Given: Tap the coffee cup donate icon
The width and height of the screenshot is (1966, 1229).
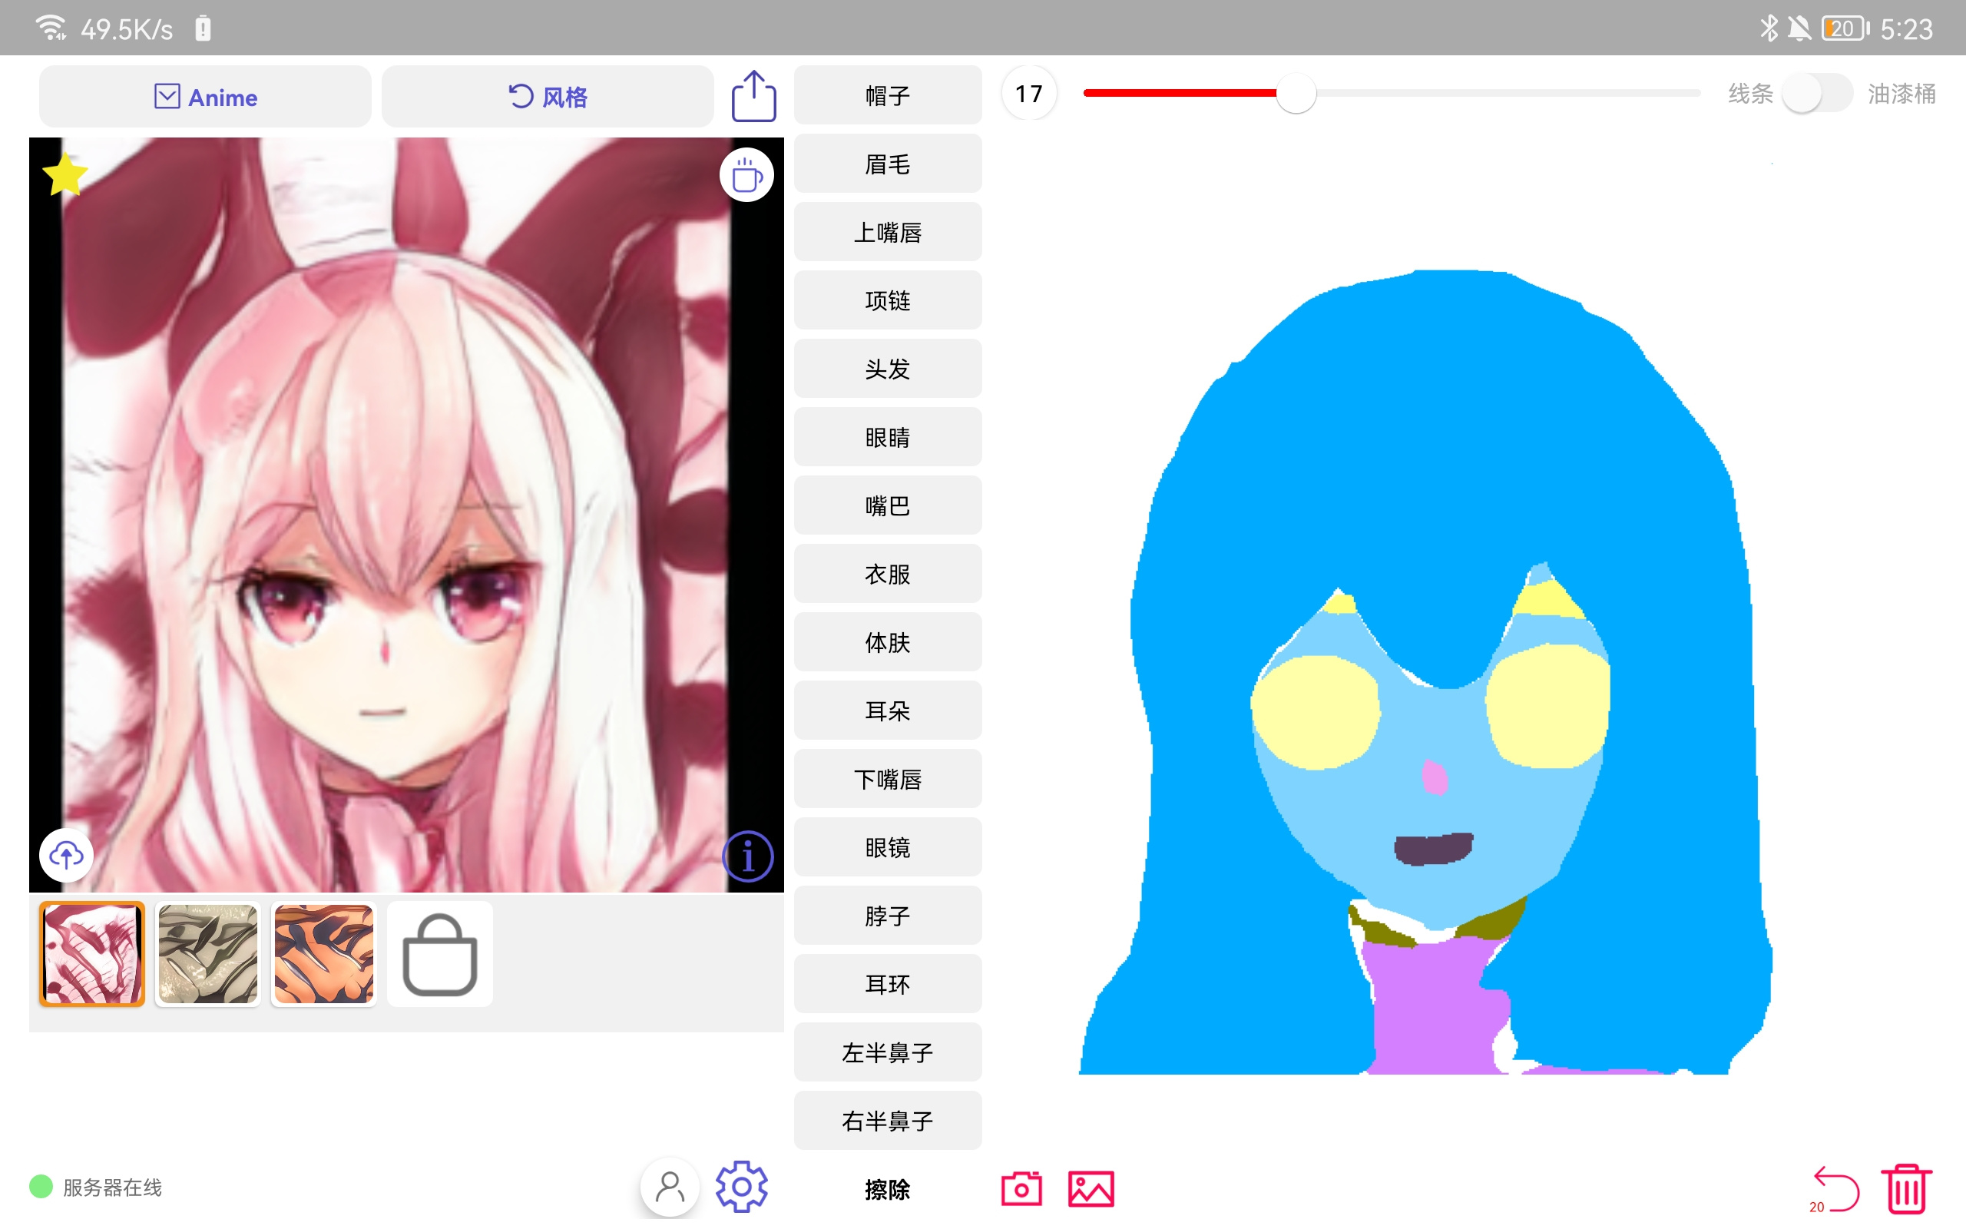Looking at the screenshot, I should (x=746, y=175).
